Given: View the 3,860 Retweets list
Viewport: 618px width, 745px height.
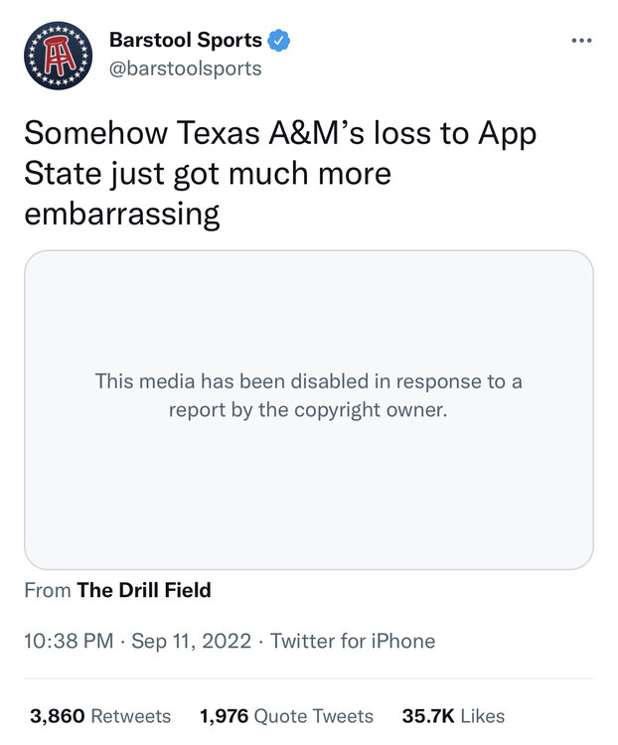Looking at the screenshot, I should click(x=100, y=715).
